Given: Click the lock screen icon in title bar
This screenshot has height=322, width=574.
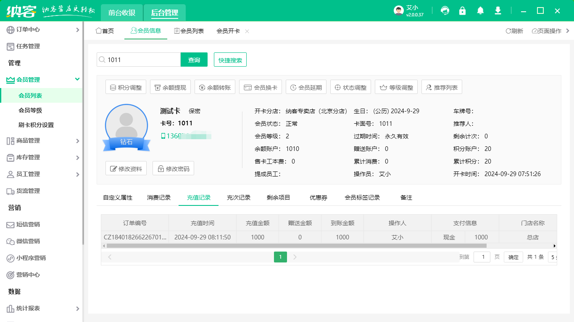Looking at the screenshot, I should (x=462, y=10).
